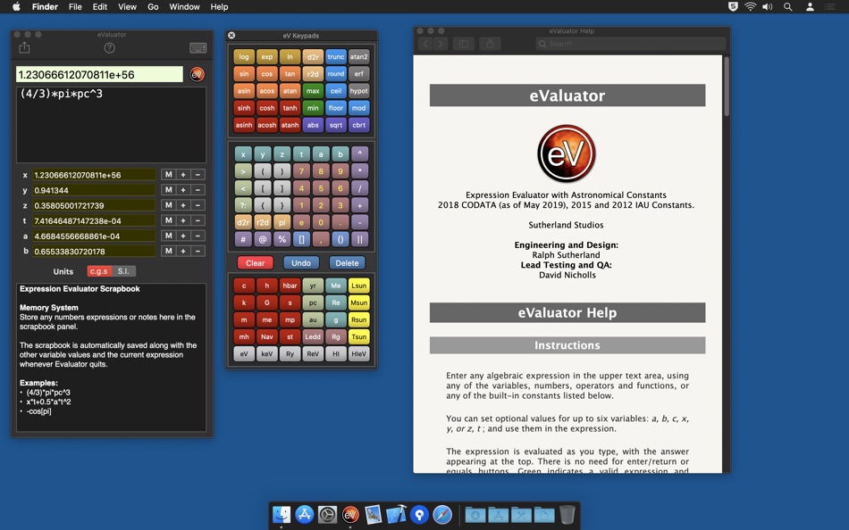
Task: Open the Help menu in the menu bar
Action: click(x=219, y=6)
